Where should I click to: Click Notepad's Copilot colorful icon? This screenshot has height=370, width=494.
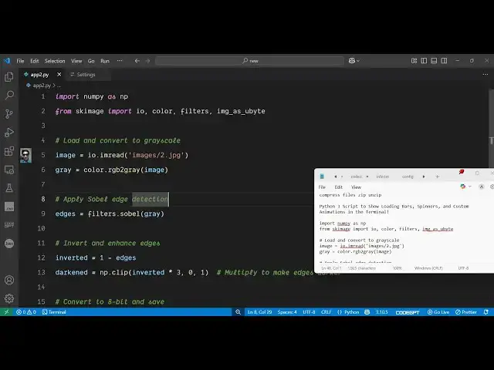(x=462, y=187)
